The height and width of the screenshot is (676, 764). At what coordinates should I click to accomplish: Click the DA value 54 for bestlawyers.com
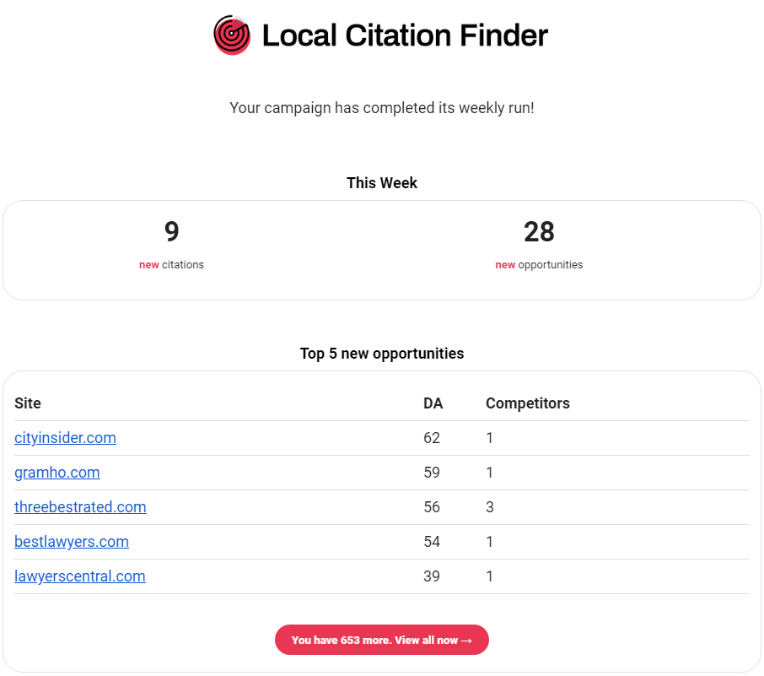[432, 542]
